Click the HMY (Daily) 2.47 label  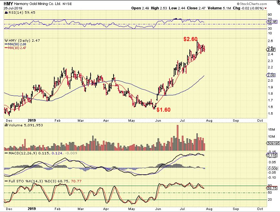tap(24, 40)
